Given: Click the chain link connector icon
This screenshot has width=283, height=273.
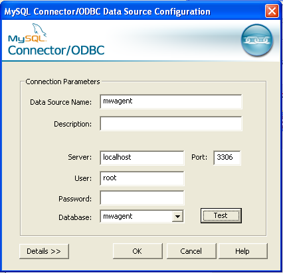Looking at the screenshot, I should point(257,40).
